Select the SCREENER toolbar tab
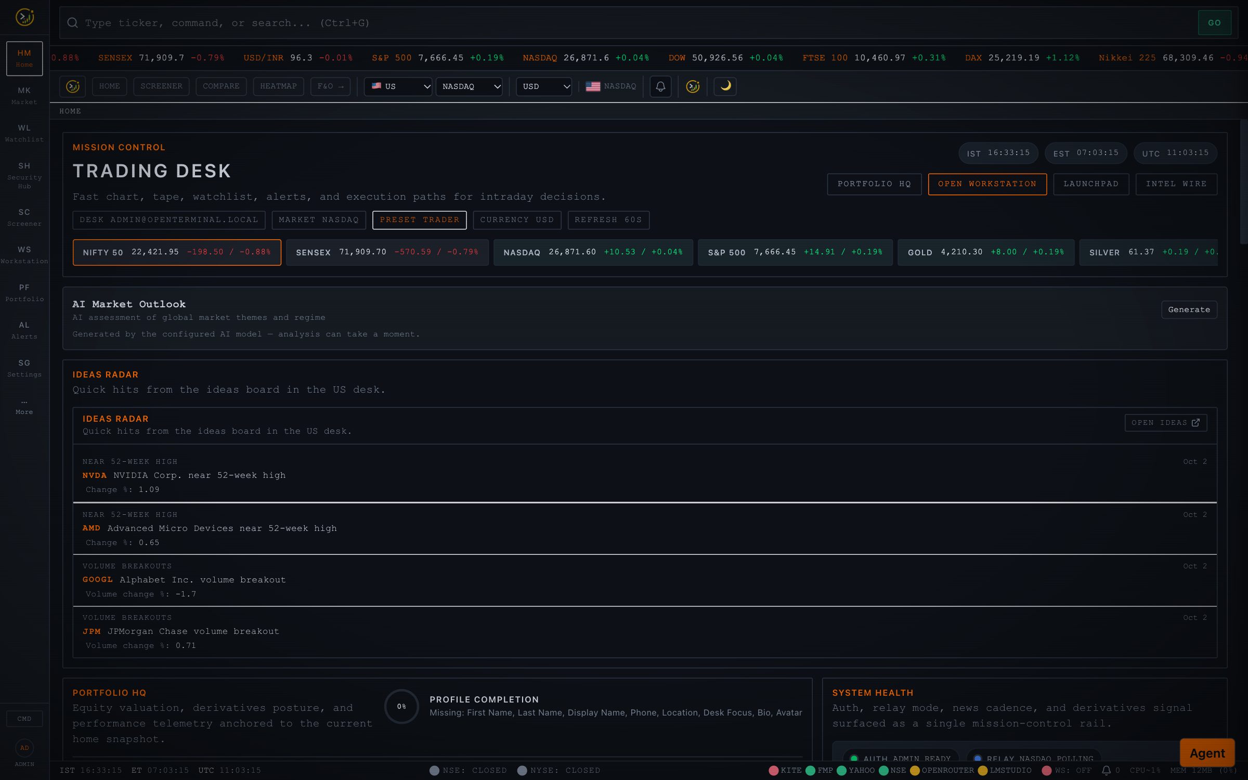 coord(161,86)
